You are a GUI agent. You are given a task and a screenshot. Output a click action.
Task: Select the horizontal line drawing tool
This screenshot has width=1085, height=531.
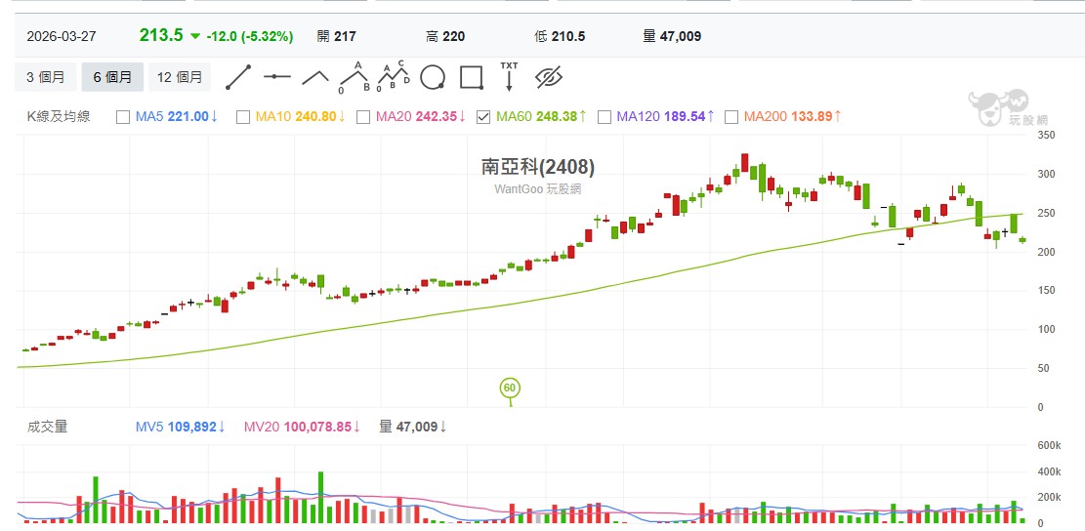[x=277, y=77]
